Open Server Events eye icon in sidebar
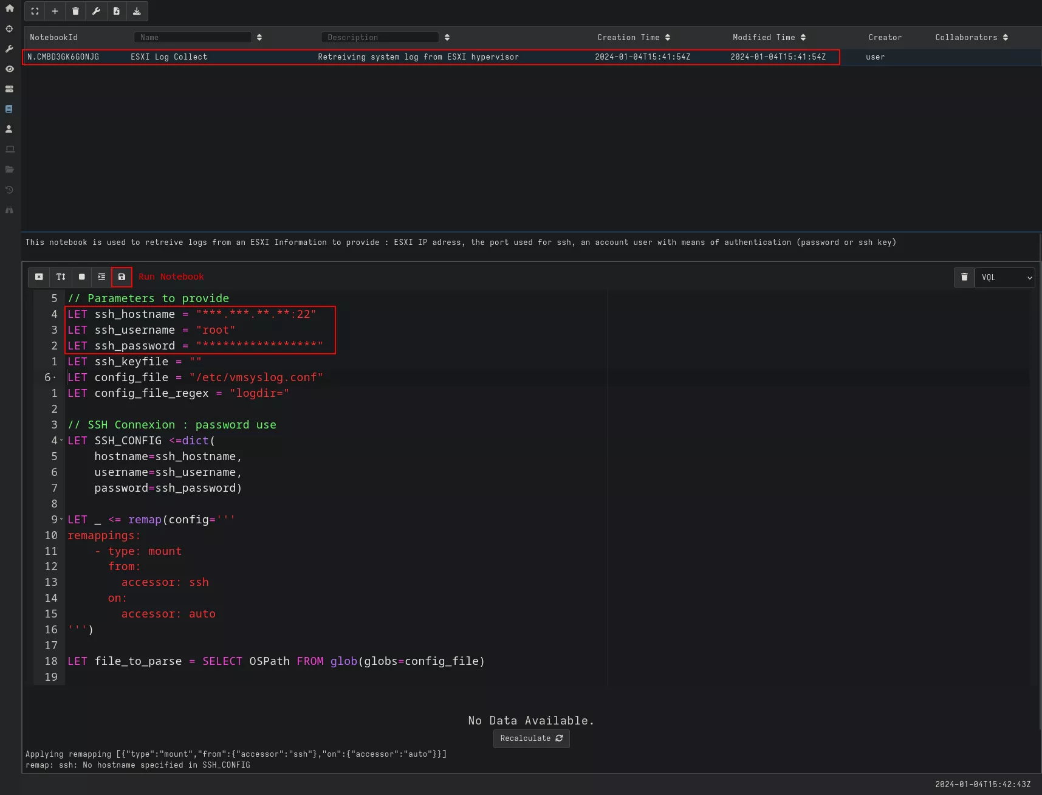 click(x=9, y=69)
